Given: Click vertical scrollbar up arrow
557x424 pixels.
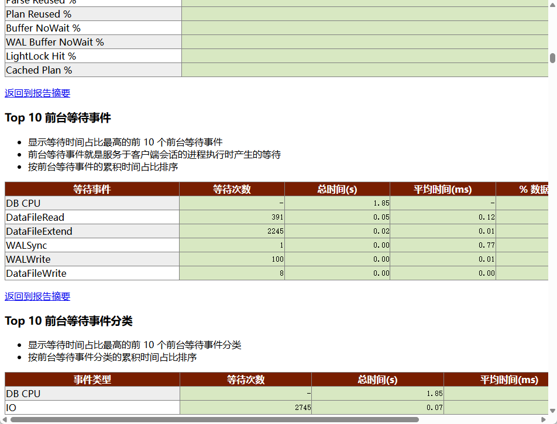Looking at the screenshot, I should [552, 5].
